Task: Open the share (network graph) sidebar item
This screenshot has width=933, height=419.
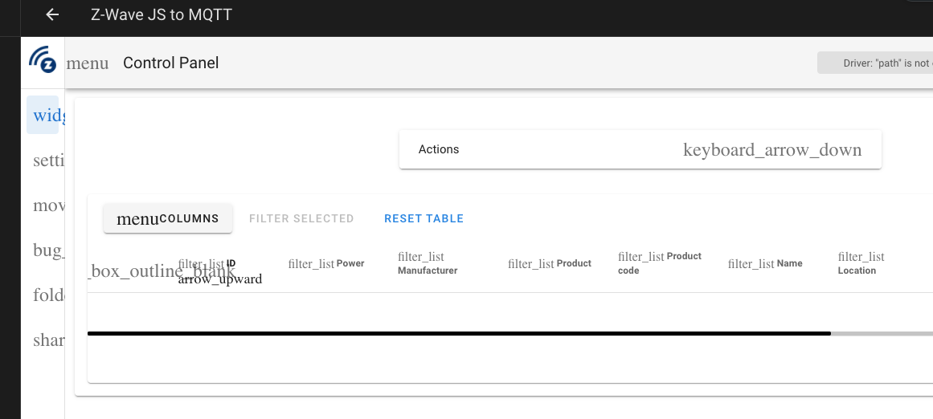Action: click(x=46, y=340)
